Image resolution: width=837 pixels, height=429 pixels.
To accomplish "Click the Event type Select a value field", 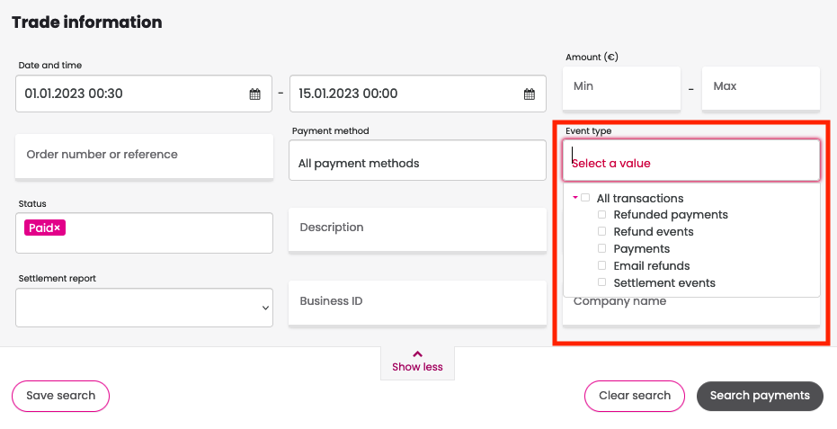I will click(691, 160).
